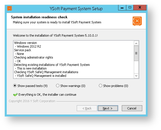Maximize the setup window
The height and width of the screenshot is (130, 161).
pyautogui.click(x=130, y=8)
